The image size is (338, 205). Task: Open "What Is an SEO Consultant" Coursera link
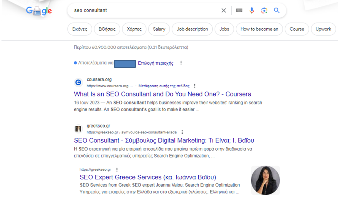[x=163, y=94]
